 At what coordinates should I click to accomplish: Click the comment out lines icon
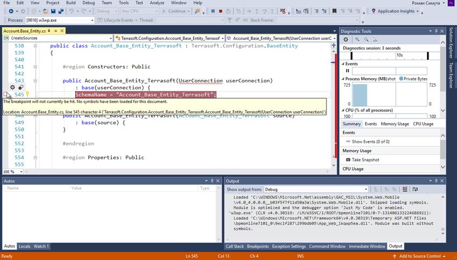[x=316, y=11]
